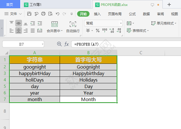The width and height of the screenshot is (181, 129).
Task: Expand the Name Box dropdown arrow
Action: (x=42, y=44)
